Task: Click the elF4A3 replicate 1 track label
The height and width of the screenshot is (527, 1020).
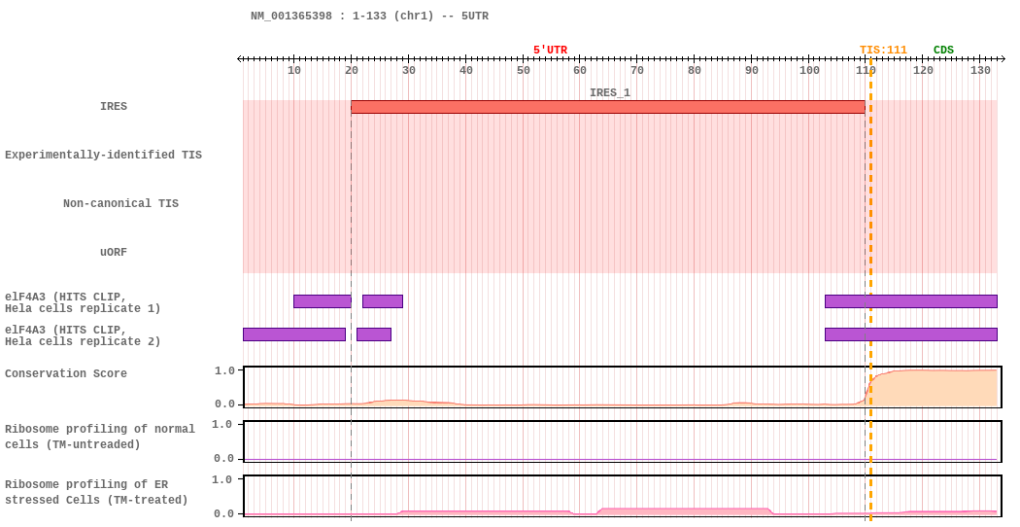Action: [x=83, y=303]
